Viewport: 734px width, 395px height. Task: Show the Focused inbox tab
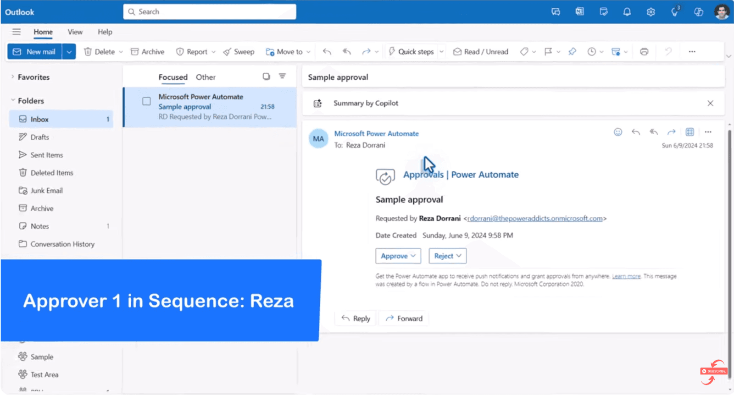[173, 77]
